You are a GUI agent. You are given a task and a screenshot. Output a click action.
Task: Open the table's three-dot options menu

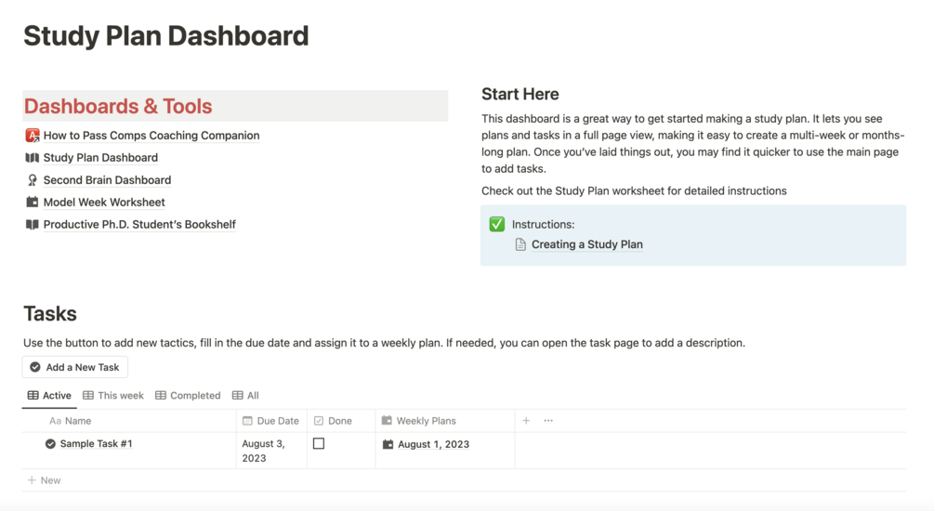point(548,421)
